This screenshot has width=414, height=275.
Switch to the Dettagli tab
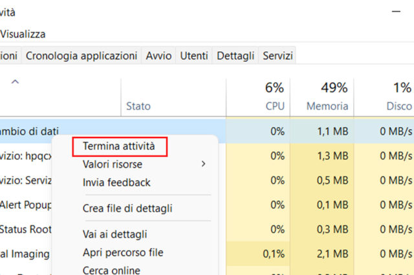coord(235,56)
